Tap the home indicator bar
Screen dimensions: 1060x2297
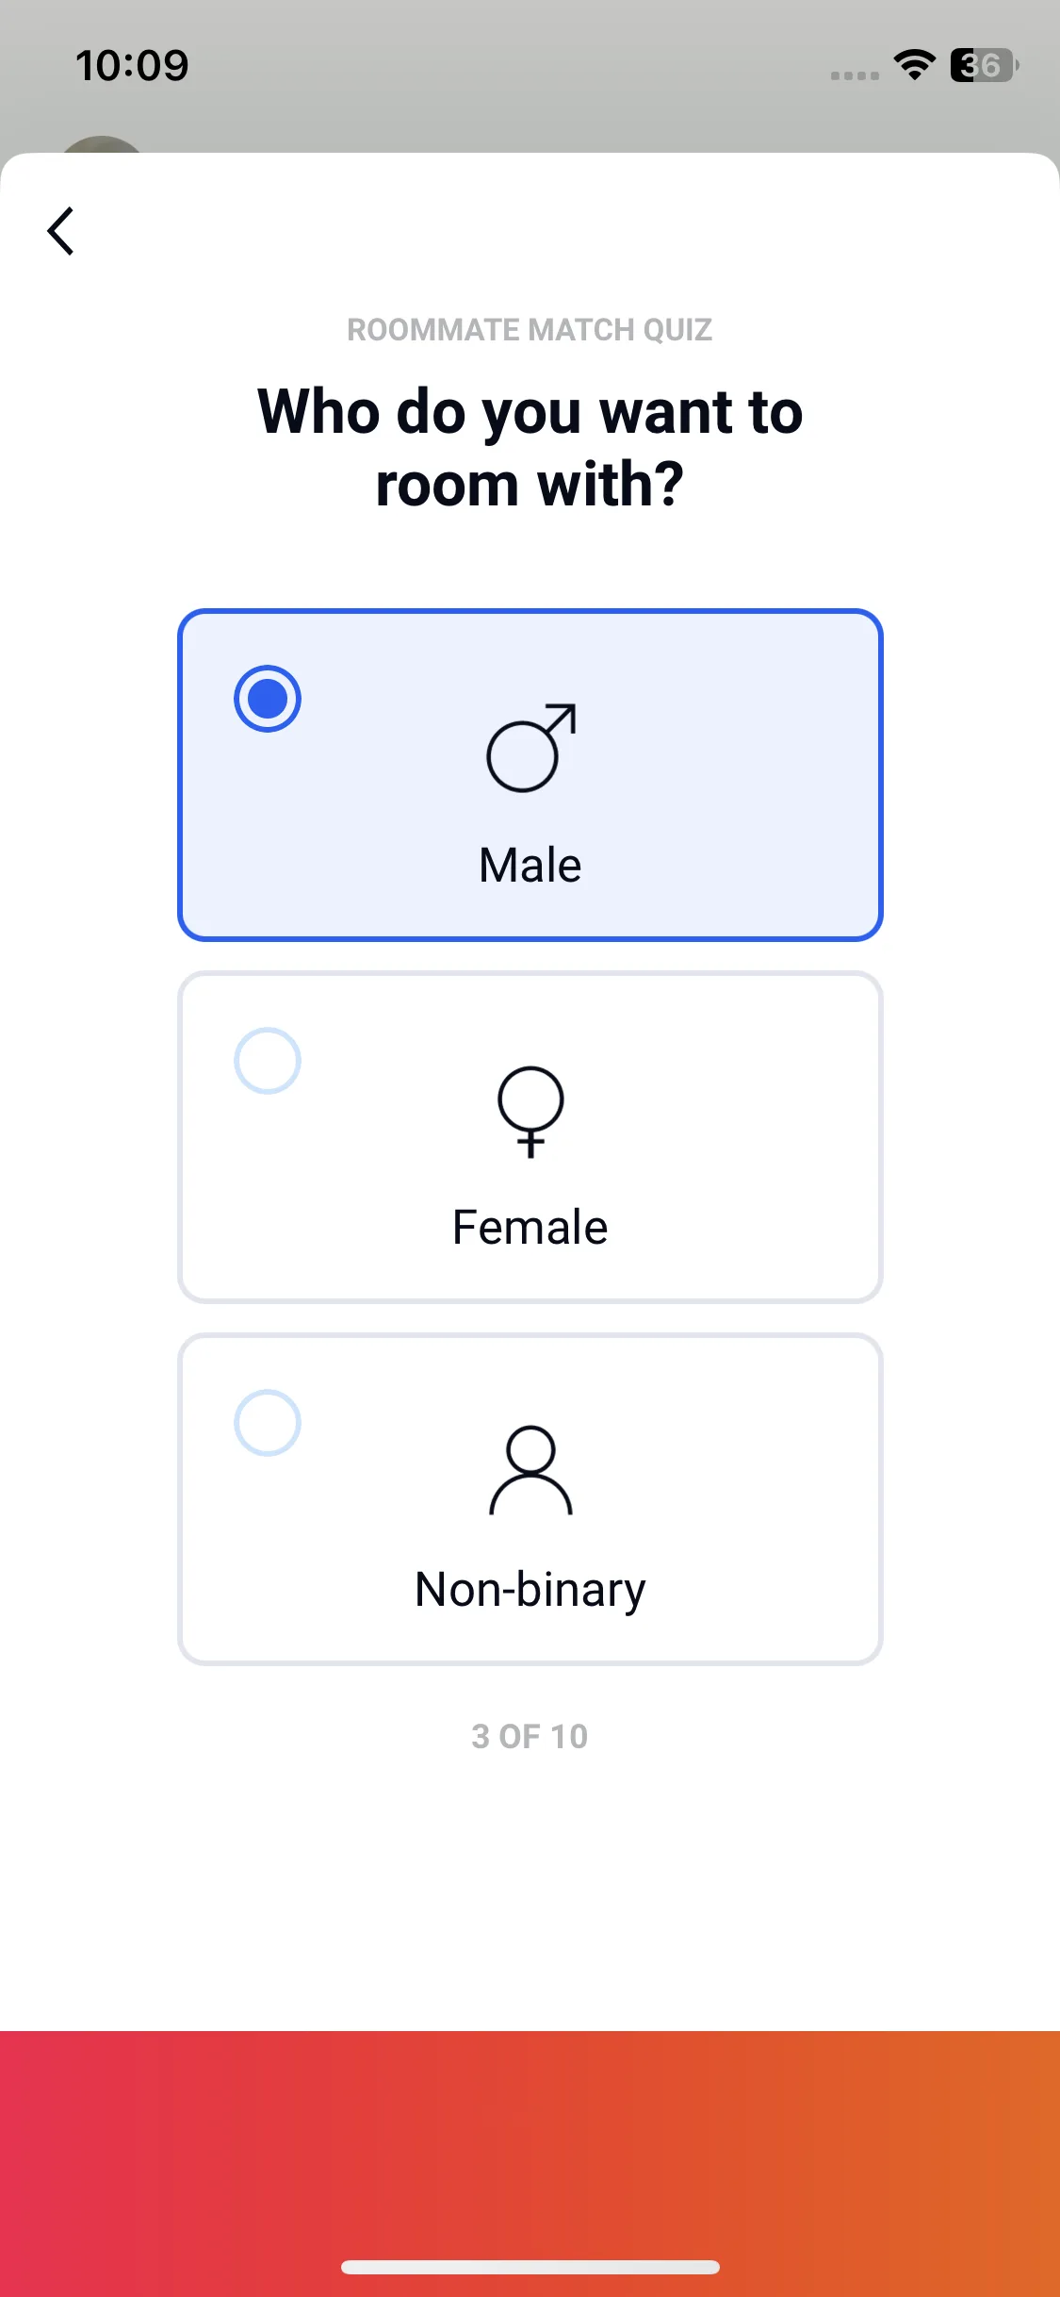pos(530,2267)
